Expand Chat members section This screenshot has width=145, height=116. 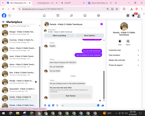pos(124,55)
